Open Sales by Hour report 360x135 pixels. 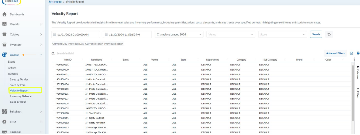click(x=18, y=102)
